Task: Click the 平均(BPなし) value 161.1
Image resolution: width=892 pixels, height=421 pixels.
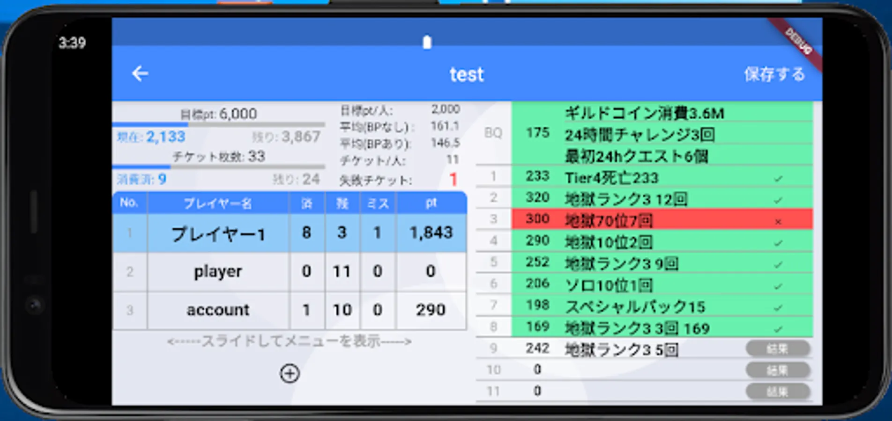Action: tap(445, 126)
